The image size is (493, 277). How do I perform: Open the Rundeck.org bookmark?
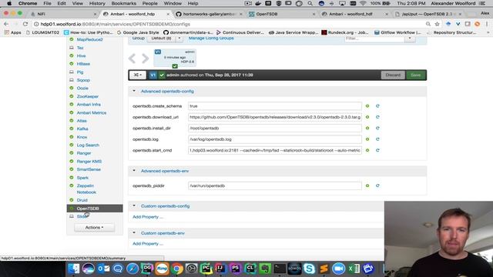(344, 32)
